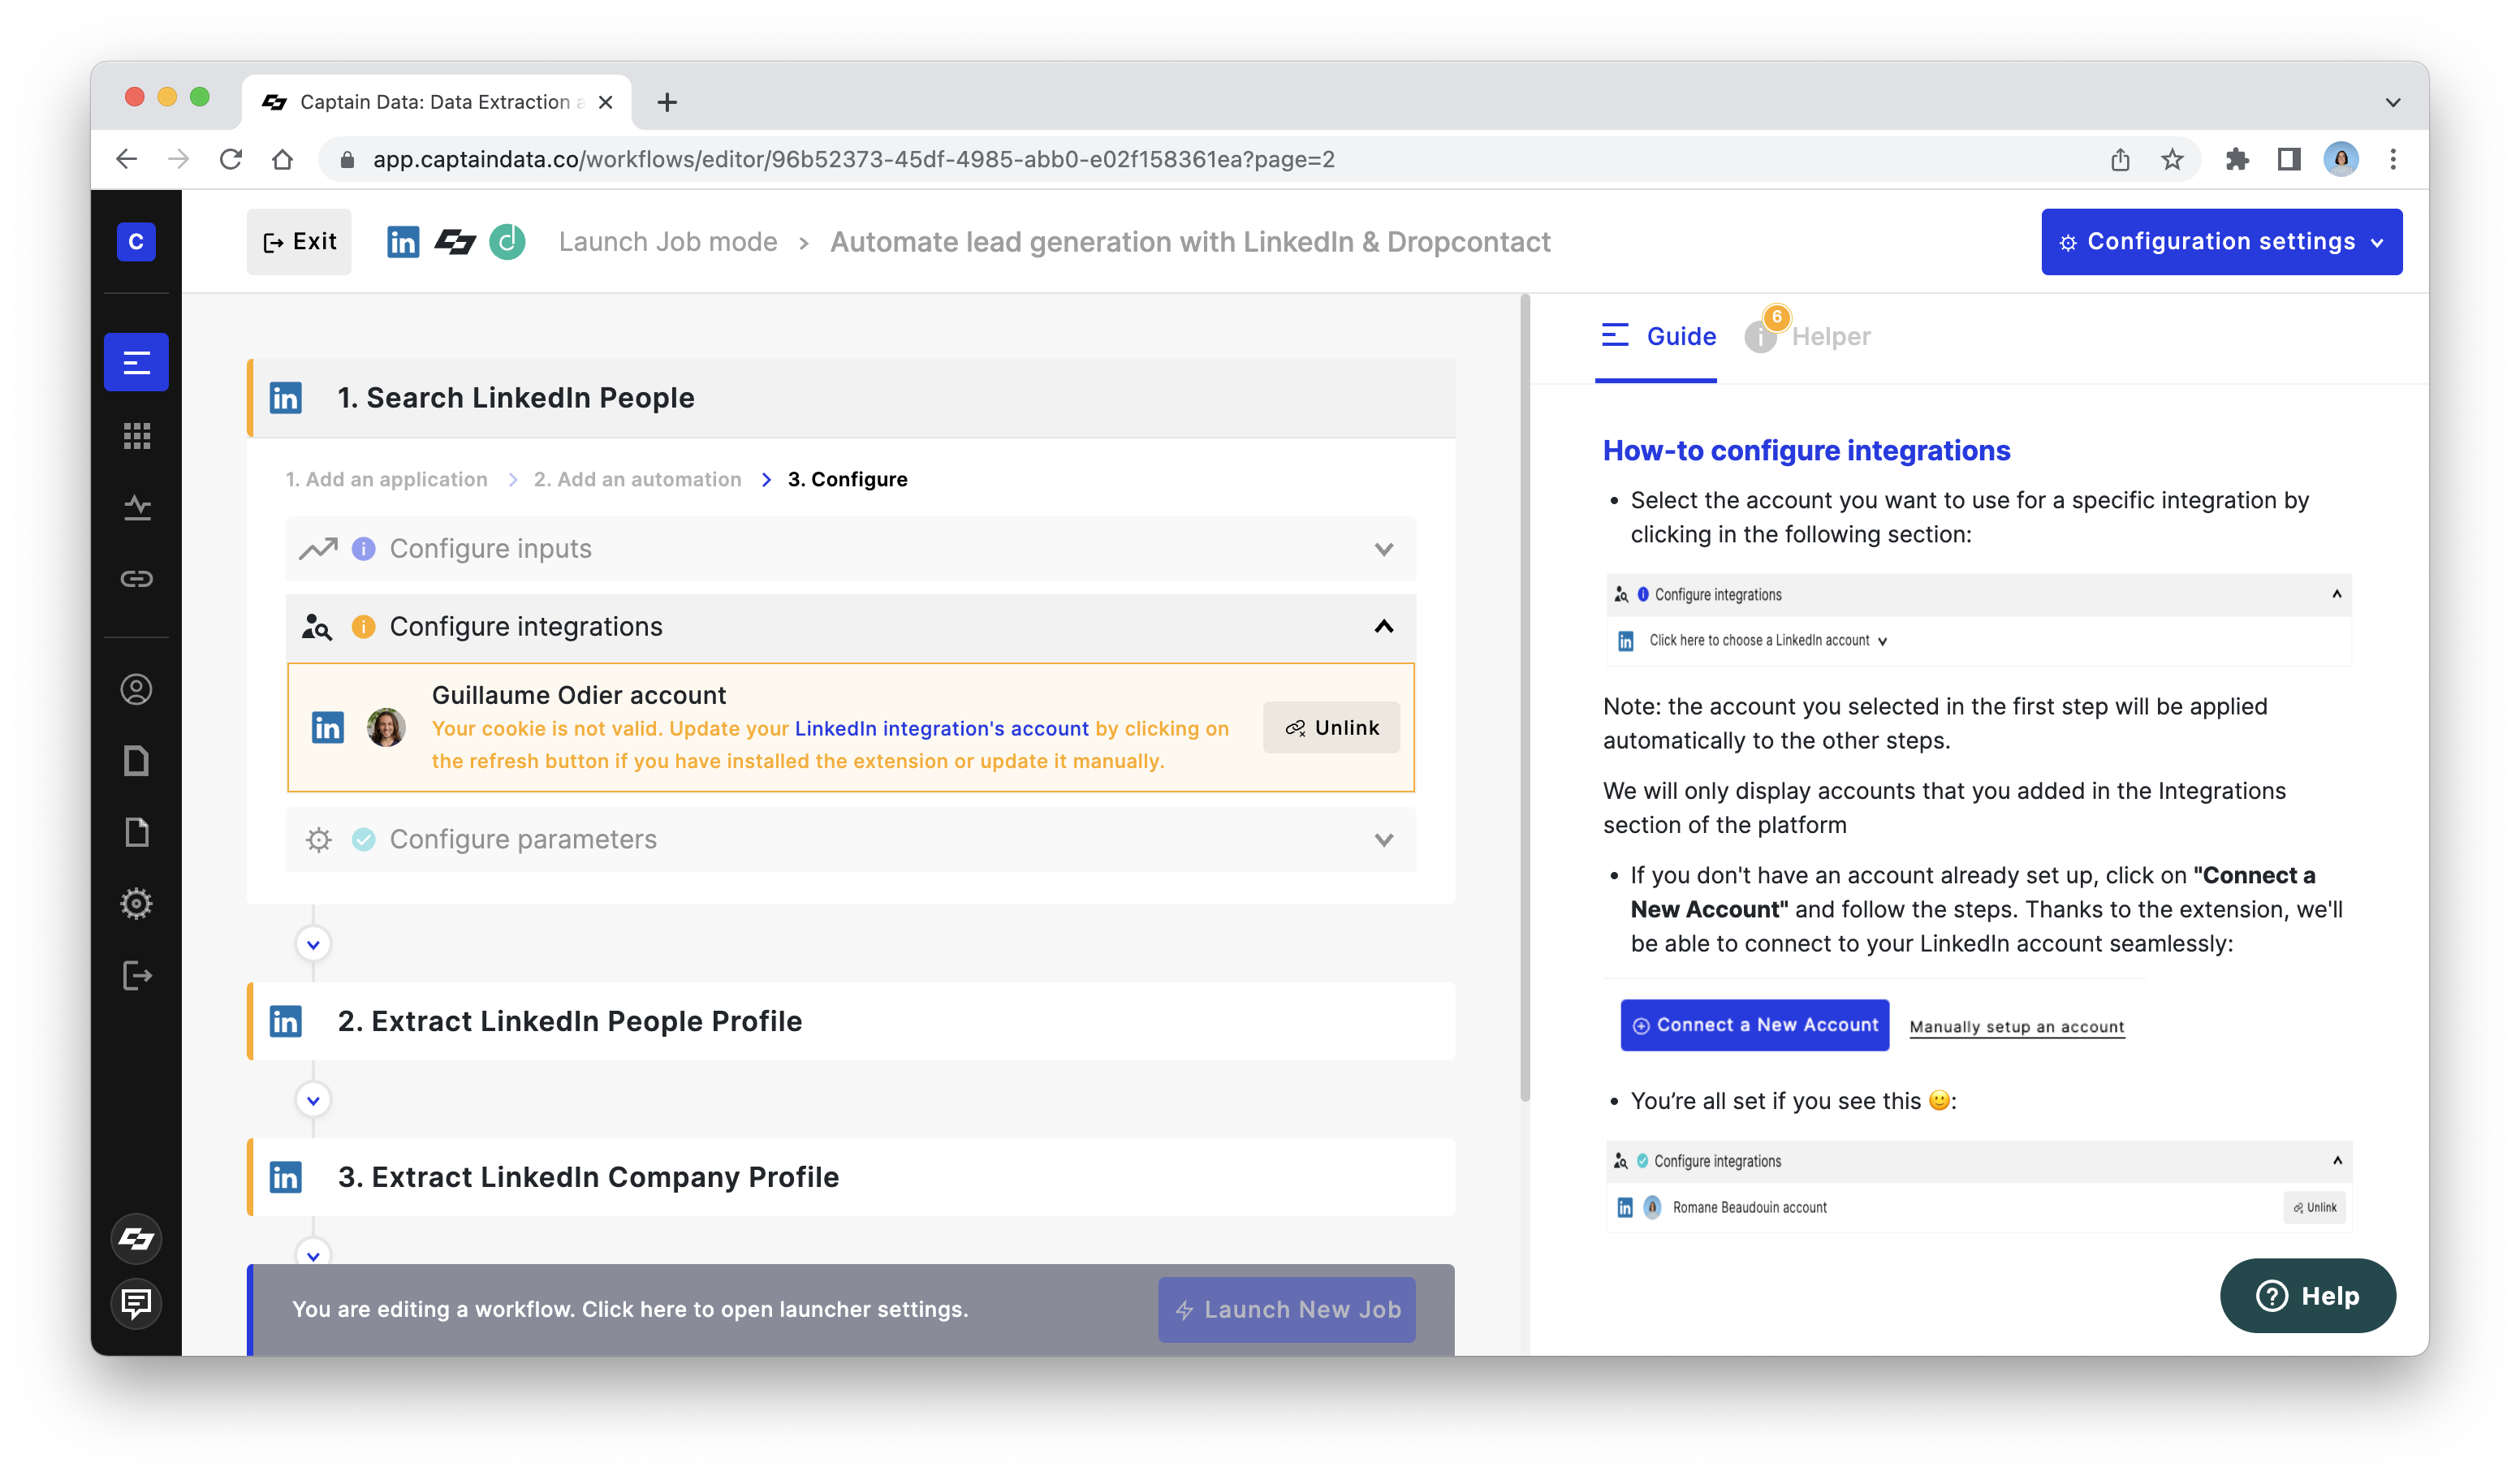Screen dimensions: 2520x1476
Task: Collapse the Configure integrations section
Action: pyautogui.click(x=851, y=627)
